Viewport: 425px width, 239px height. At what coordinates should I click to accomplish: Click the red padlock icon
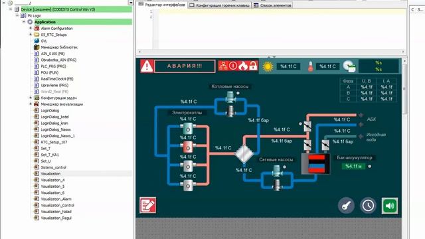point(253,66)
